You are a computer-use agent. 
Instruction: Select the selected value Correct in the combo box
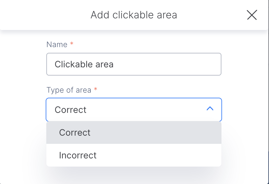tap(71, 110)
